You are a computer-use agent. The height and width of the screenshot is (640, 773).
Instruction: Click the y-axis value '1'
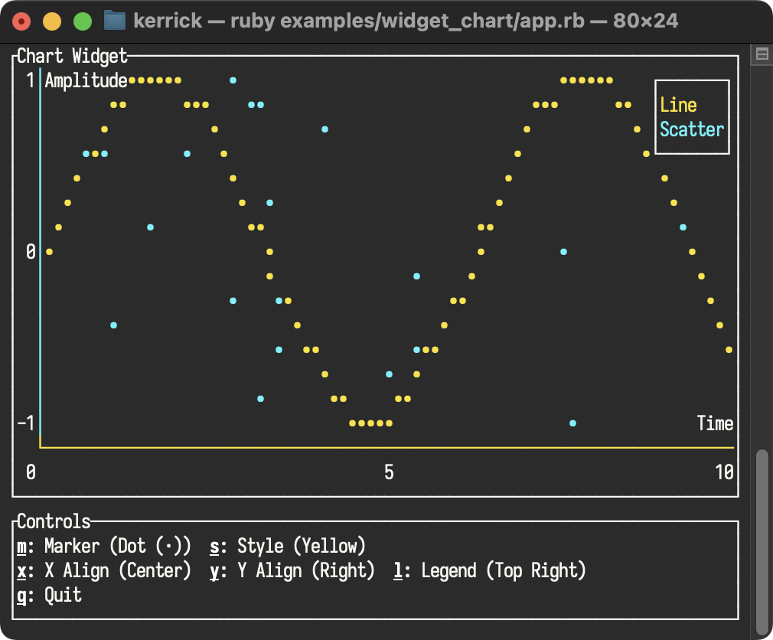(x=31, y=80)
